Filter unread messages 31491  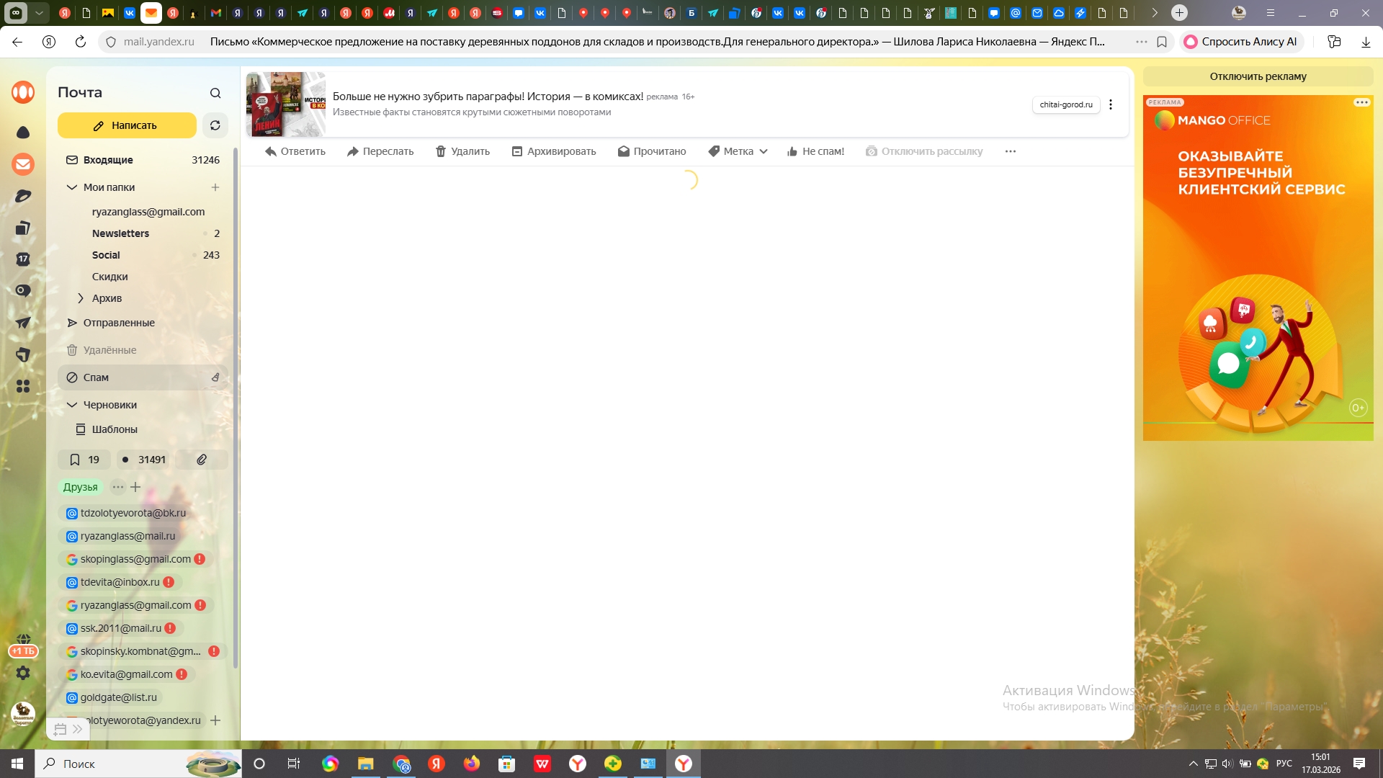pyautogui.click(x=144, y=460)
